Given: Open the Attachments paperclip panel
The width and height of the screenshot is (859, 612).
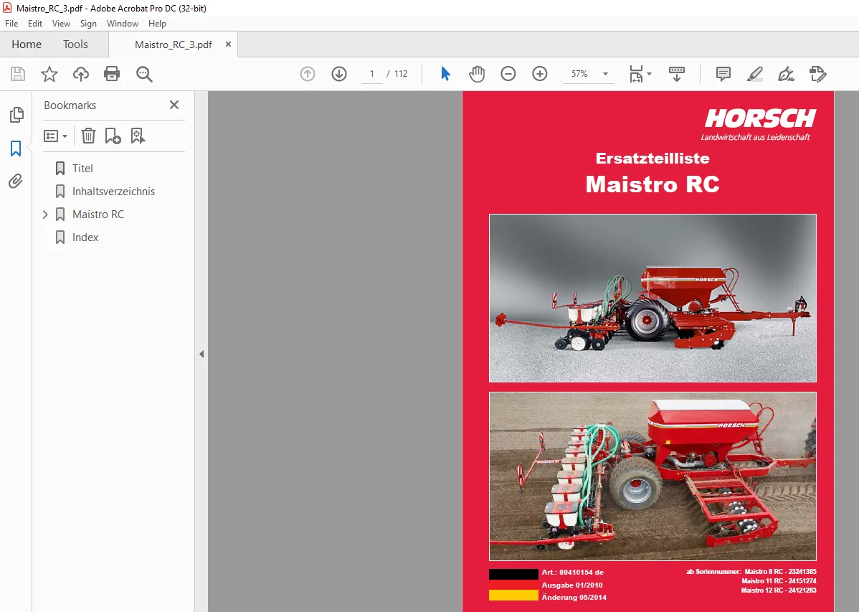Looking at the screenshot, I should (x=16, y=181).
